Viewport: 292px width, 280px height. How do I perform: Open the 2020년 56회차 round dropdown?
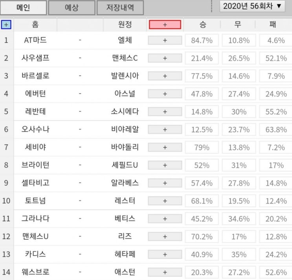(252, 6)
